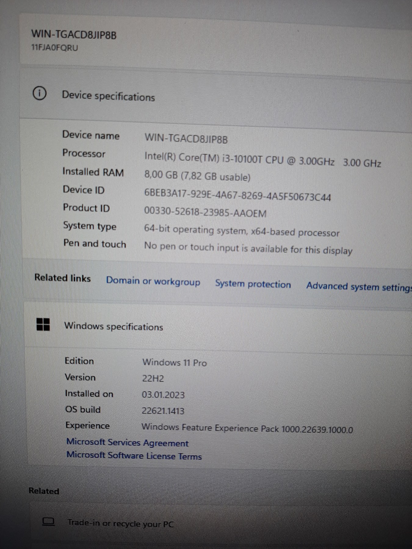
Task: Click the Edition value Windows 11 Pro
Action: click(x=174, y=363)
